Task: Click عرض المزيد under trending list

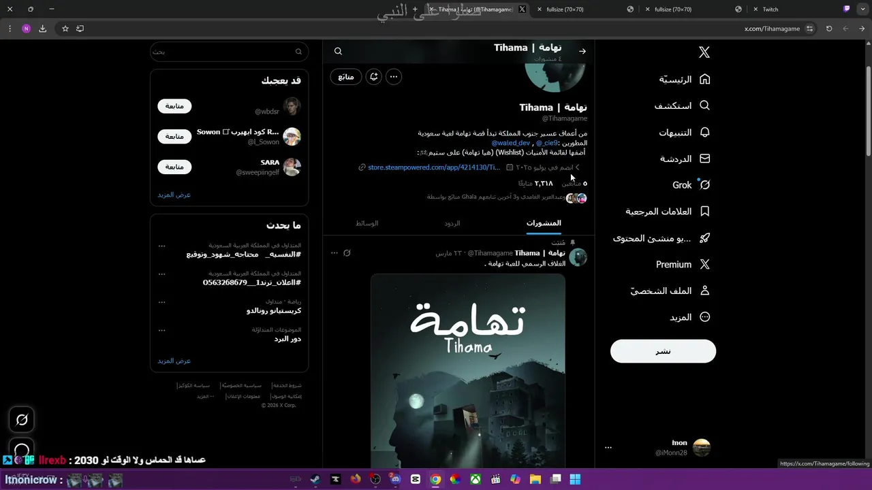Action: click(174, 361)
